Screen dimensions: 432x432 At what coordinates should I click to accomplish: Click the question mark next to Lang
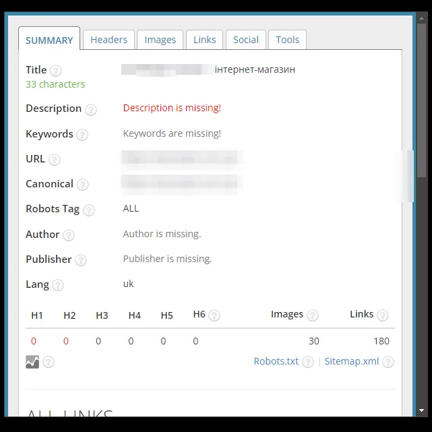(x=58, y=285)
